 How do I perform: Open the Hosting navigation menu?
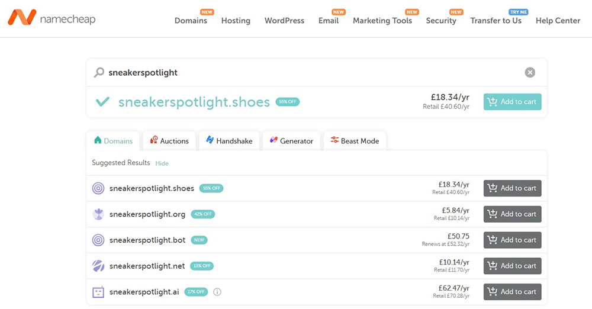[236, 21]
